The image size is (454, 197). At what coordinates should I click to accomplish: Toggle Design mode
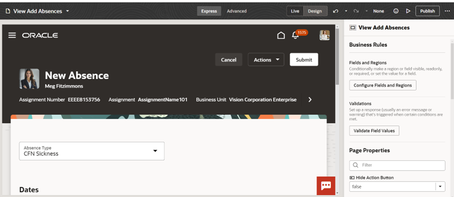click(x=315, y=11)
